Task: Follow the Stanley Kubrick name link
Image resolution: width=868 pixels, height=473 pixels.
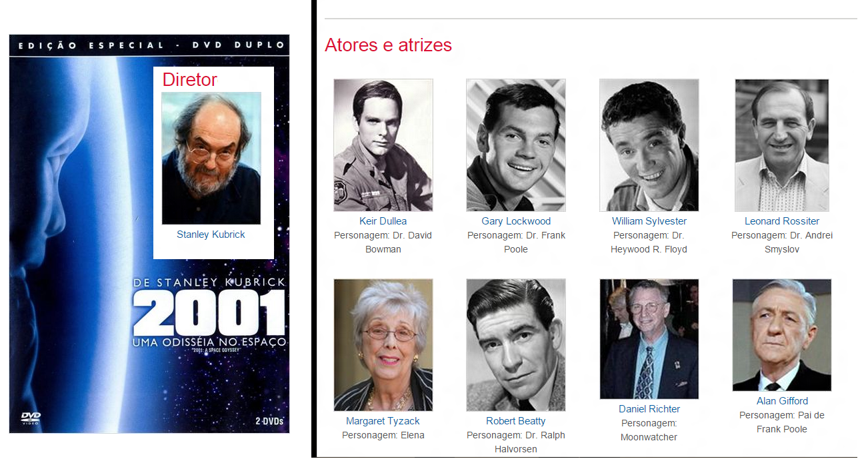Action: [x=211, y=235]
